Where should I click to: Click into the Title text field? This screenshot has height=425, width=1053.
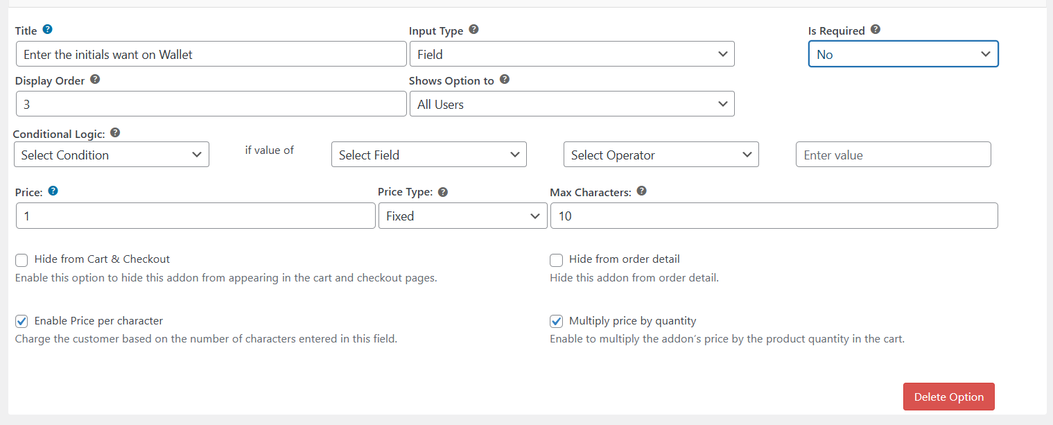211,54
